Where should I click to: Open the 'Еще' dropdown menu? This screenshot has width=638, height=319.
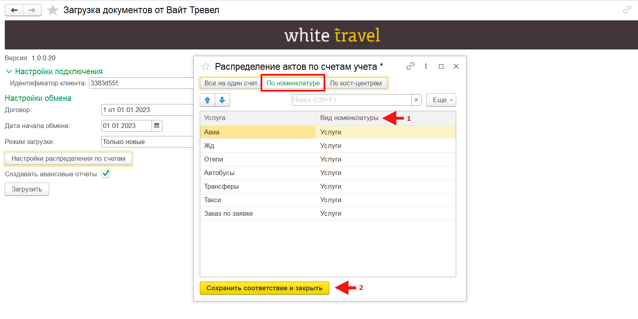(x=441, y=100)
